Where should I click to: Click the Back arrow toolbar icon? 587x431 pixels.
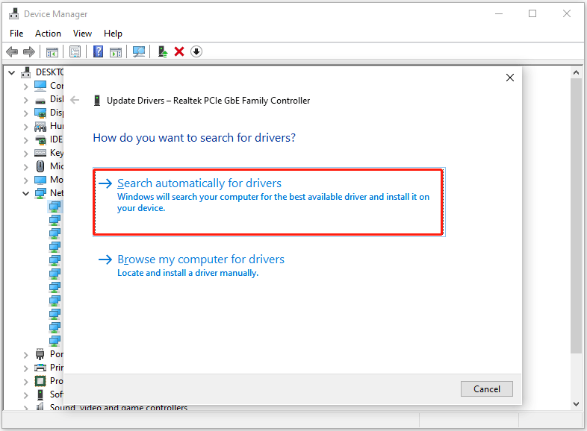pos(12,51)
